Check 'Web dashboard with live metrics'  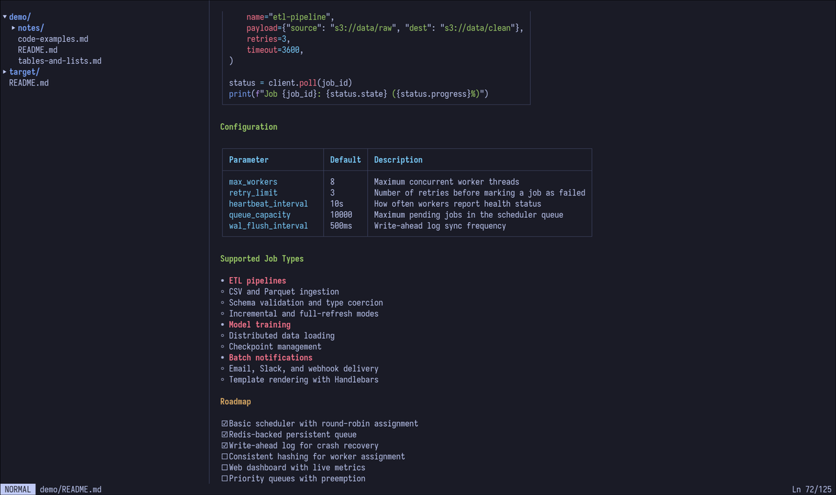click(x=224, y=467)
